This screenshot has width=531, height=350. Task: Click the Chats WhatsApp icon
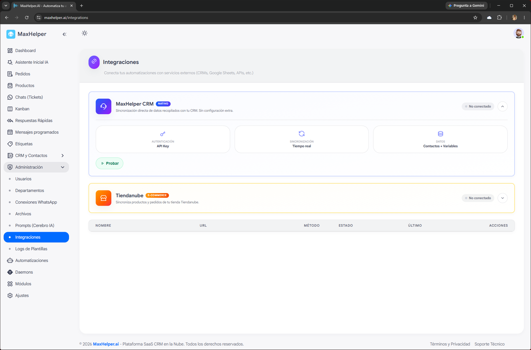10,97
